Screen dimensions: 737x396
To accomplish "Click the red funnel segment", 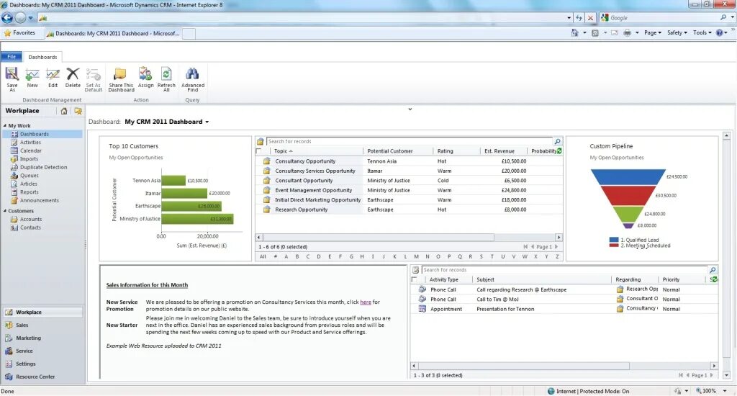I will (x=628, y=195).
